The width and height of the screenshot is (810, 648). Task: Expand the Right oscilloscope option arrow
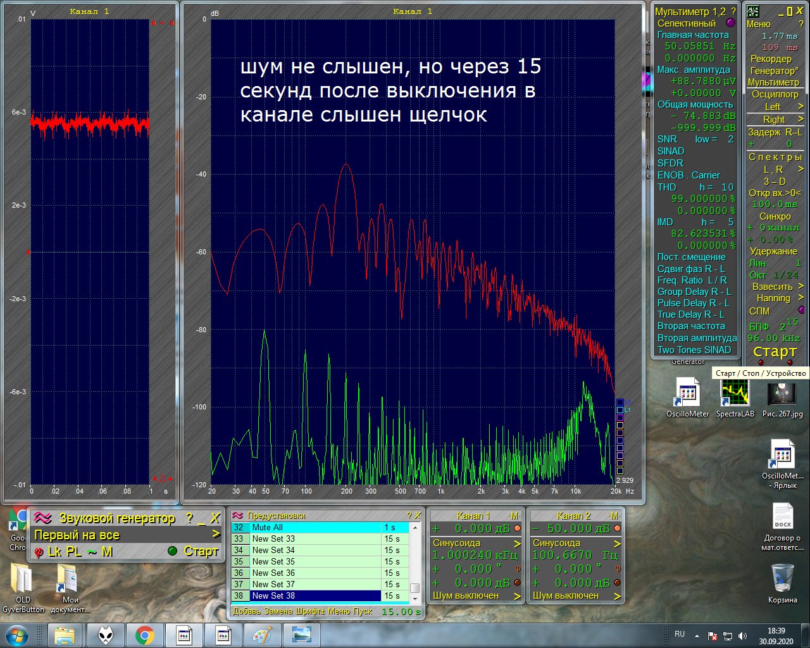[x=801, y=119]
